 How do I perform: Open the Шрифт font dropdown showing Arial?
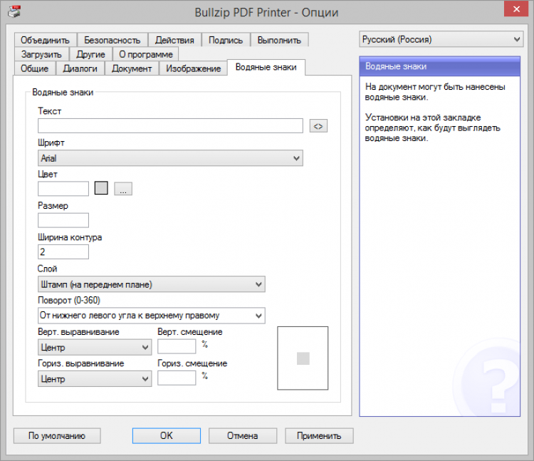[170, 158]
